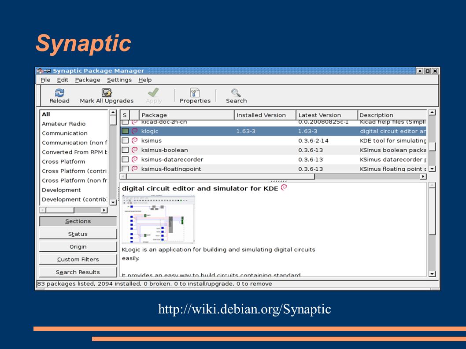Screen dimensions: 466x349
Task: Click the sections list scroll down arrow
Action: (113, 202)
